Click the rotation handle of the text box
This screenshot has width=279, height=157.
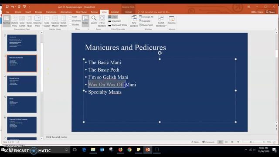160,53
